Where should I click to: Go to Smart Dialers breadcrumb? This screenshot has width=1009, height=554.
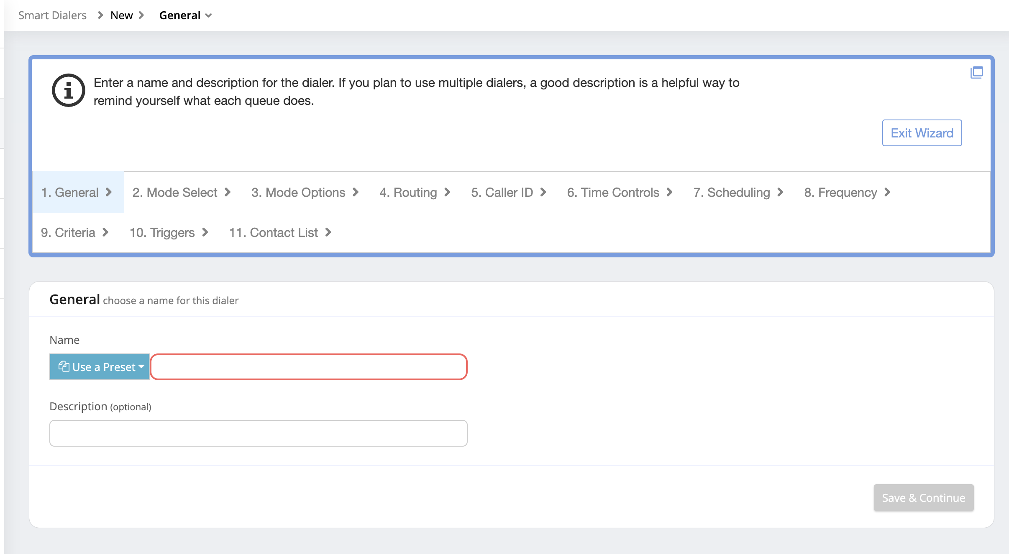pyautogui.click(x=52, y=15)
